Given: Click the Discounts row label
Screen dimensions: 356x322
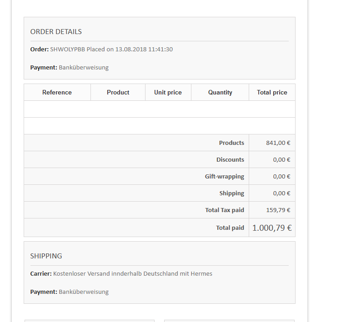Looking at the screenshot, I should click(x=230, y=159).
